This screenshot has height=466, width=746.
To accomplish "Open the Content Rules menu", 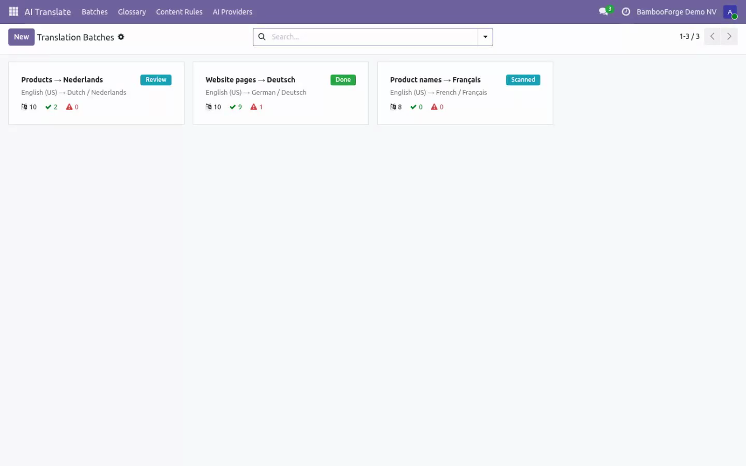I will tap(179, 12).
